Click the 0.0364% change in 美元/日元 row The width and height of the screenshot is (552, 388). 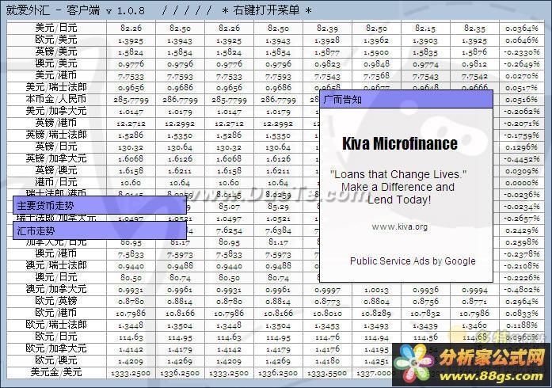[x=522, y=29]
